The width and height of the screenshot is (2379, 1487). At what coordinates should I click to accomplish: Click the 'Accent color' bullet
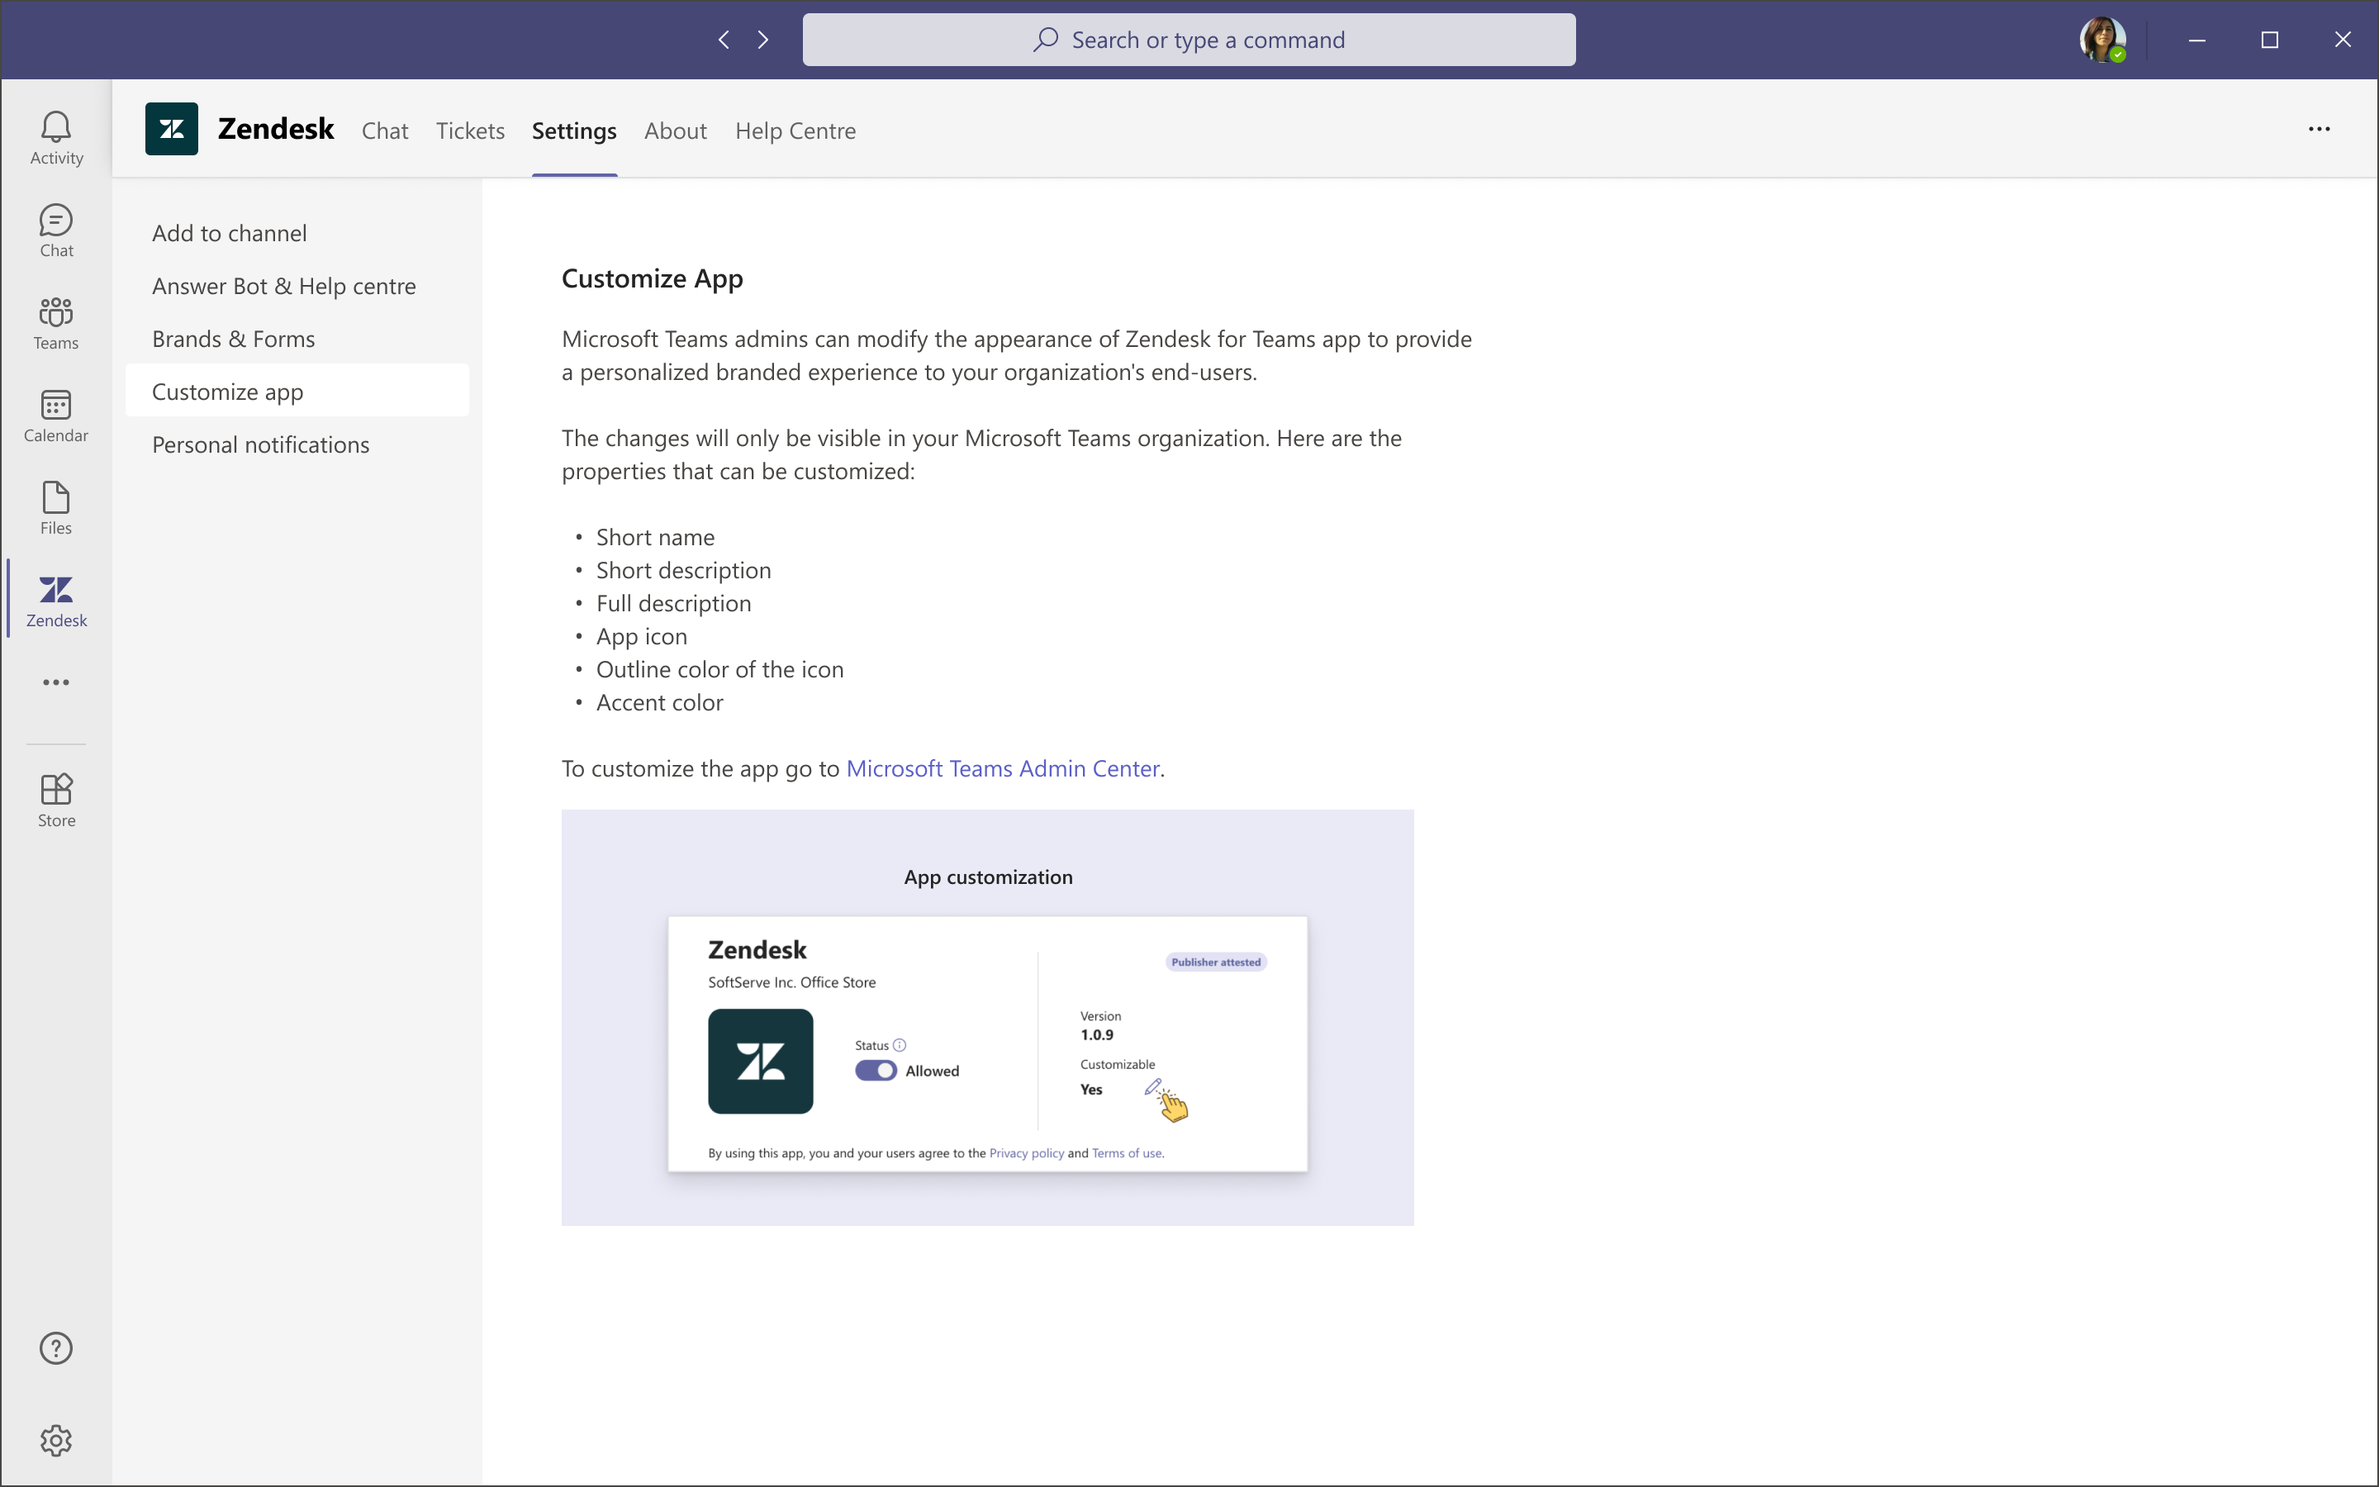point(658,702)
